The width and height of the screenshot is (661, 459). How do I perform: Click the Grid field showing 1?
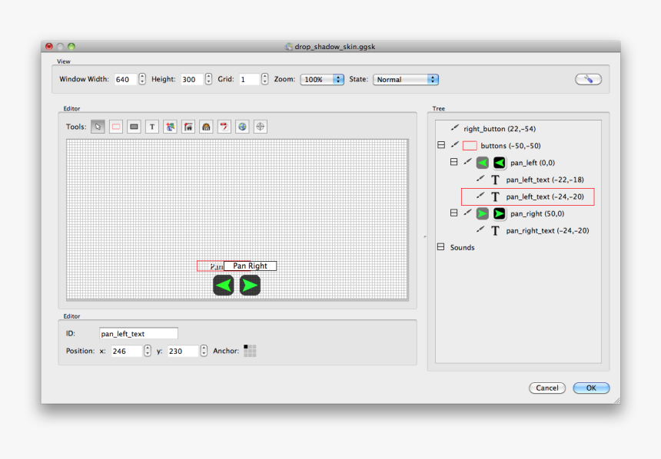[249, 79]
